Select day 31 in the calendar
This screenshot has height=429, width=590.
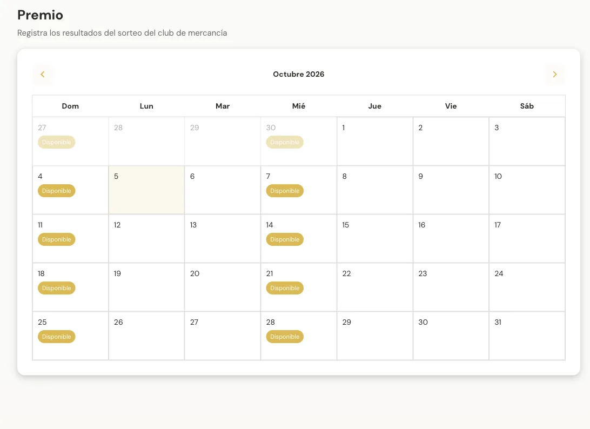click(x=527, y=336)
